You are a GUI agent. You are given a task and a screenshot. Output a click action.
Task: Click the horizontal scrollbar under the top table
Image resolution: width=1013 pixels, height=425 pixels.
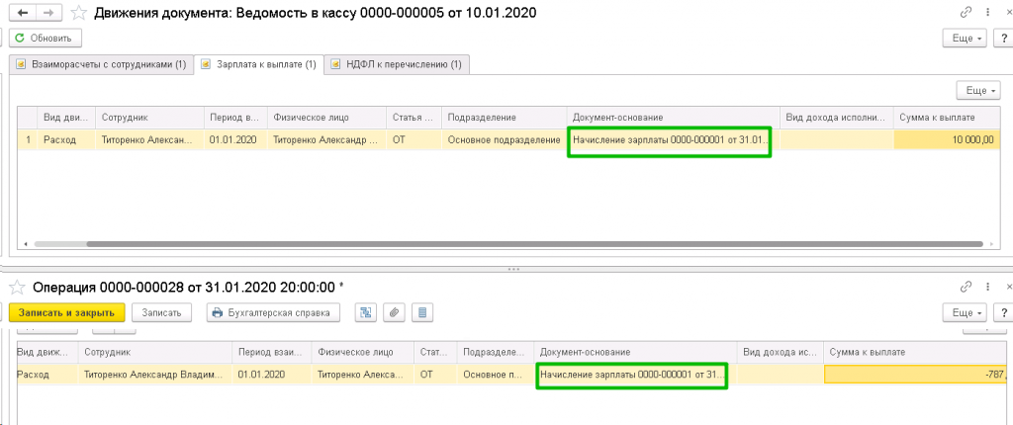495,242
